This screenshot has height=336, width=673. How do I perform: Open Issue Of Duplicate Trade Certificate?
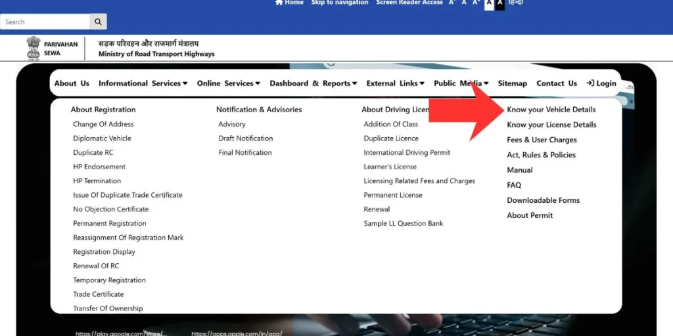click(x=128, y=195)
